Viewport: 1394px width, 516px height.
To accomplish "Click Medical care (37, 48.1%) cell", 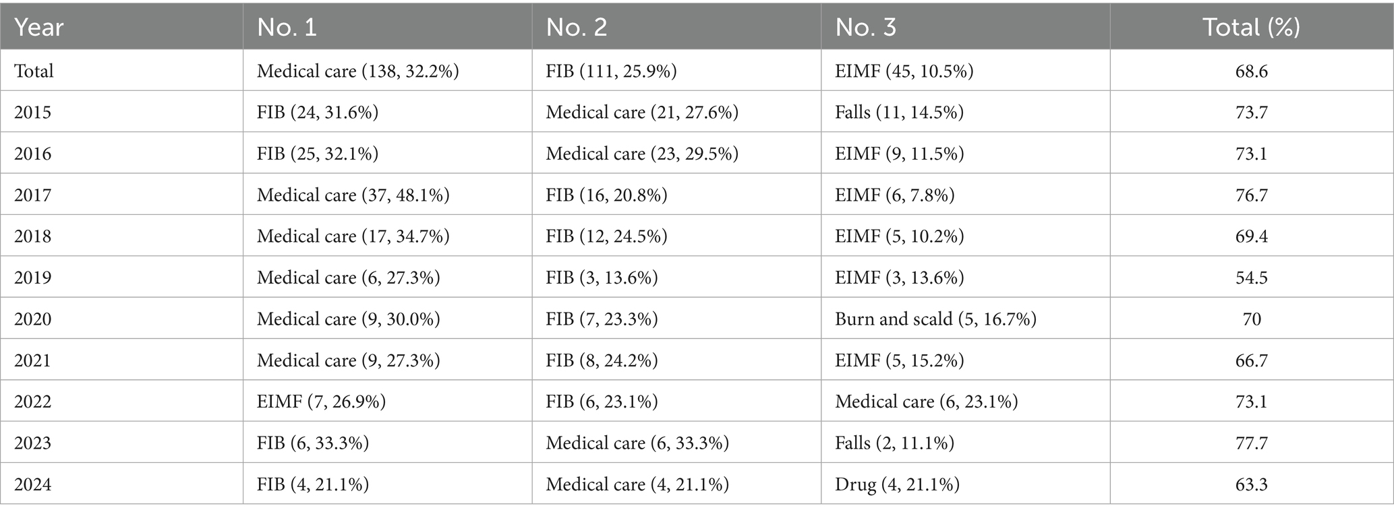I will click(353, 195).
